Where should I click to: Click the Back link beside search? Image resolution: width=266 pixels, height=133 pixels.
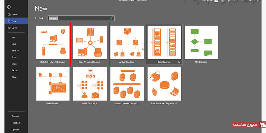(39, 18)
